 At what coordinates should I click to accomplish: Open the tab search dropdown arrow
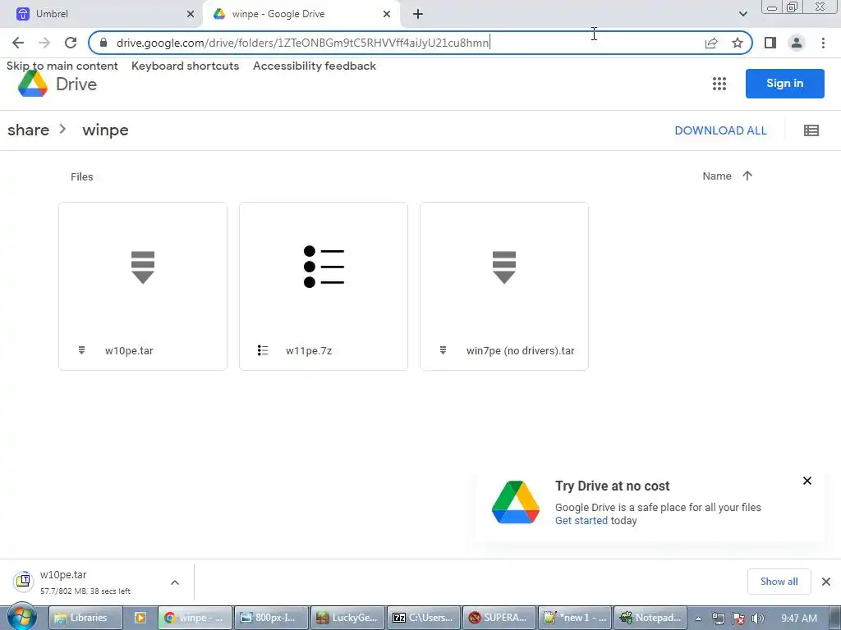coord(742,14)
